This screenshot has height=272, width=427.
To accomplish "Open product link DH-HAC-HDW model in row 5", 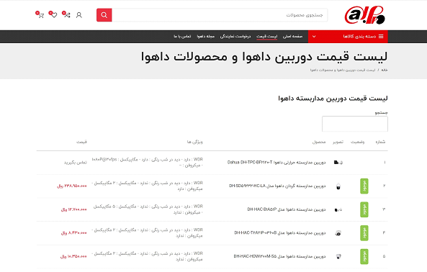I will click(x=279, y=256).
